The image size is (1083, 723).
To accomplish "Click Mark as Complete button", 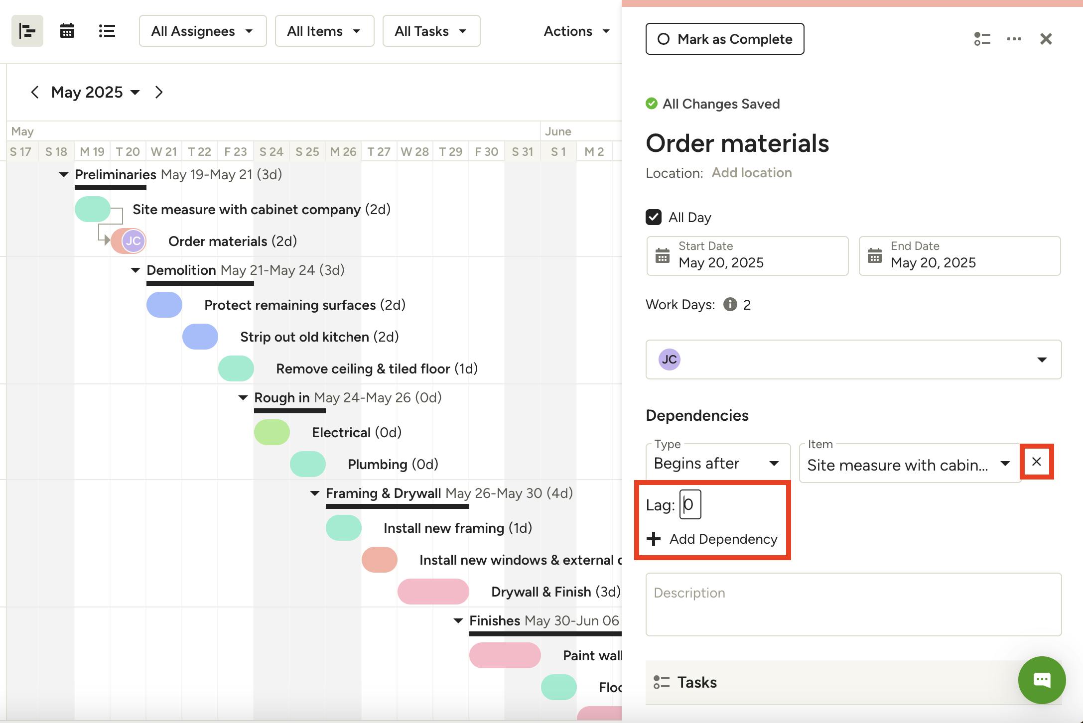I will click(725, 39).
